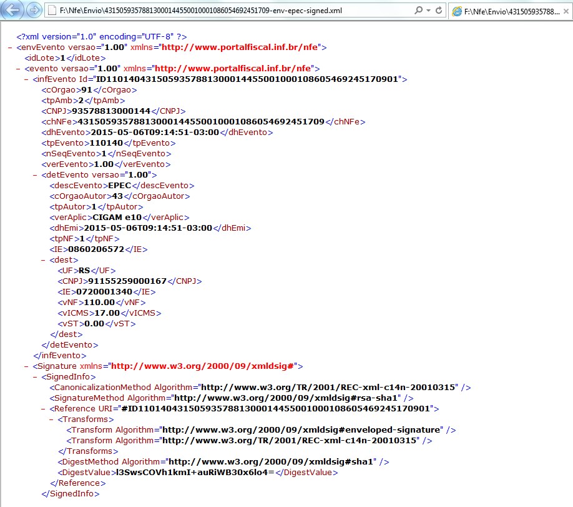The image size is (573, 507).
Task: Collapse the SignedInfo node
Action: pyautogui.click(x=35, y=377)
